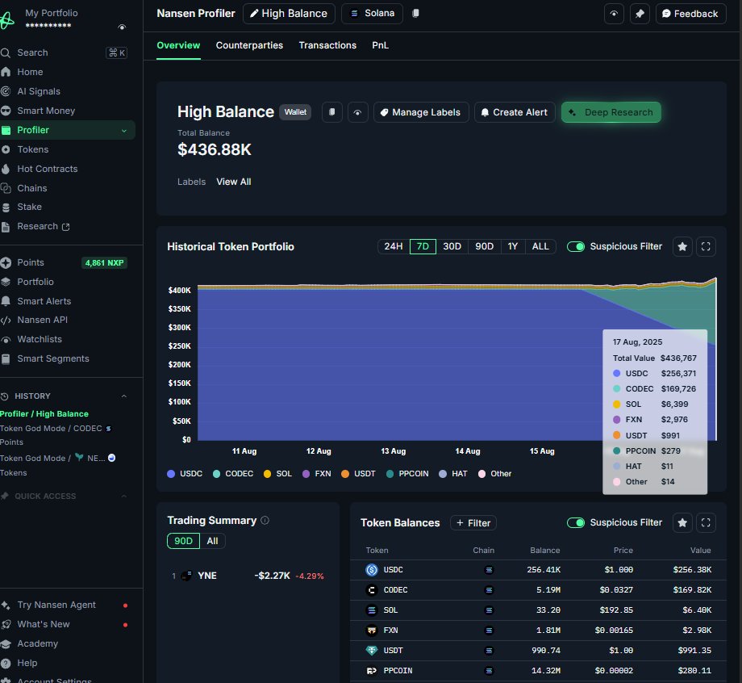Select All in Trading Summary
Image resolution: width=742 pixels, height=683 pixels.
pos(212,541)
